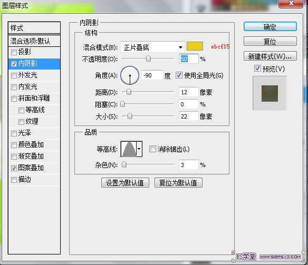
Task: Select the 描边 row label
Action: 25,180
